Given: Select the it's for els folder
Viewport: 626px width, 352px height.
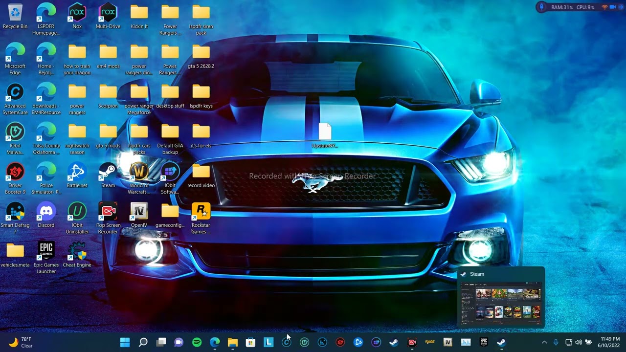Looking at the screenshot, I should pyautogui.click(x=201, y=136).
